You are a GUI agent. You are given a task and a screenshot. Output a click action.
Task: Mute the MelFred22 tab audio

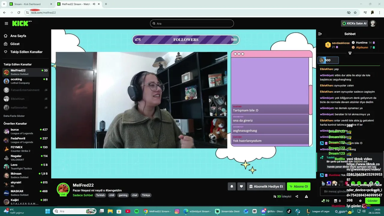[94, 4]
